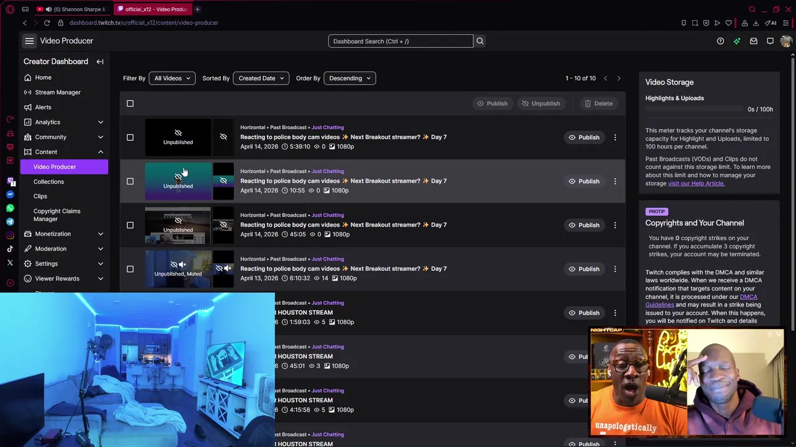Open the Twitch inbox icon
The image size is (796, 447).
point(753,41)
